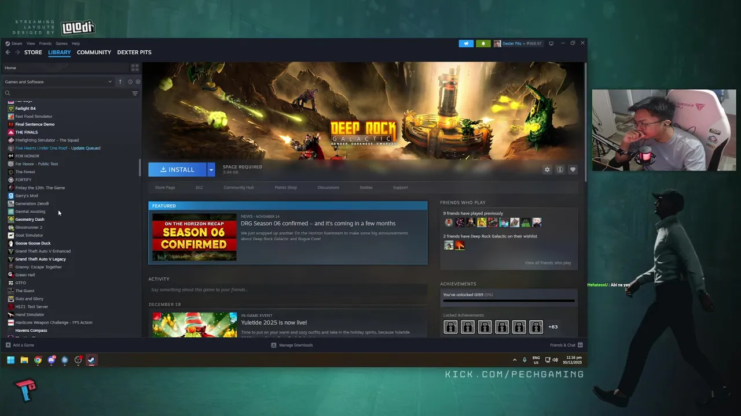
Task: Open the library advanced filter icon
Action: point(135,93)
